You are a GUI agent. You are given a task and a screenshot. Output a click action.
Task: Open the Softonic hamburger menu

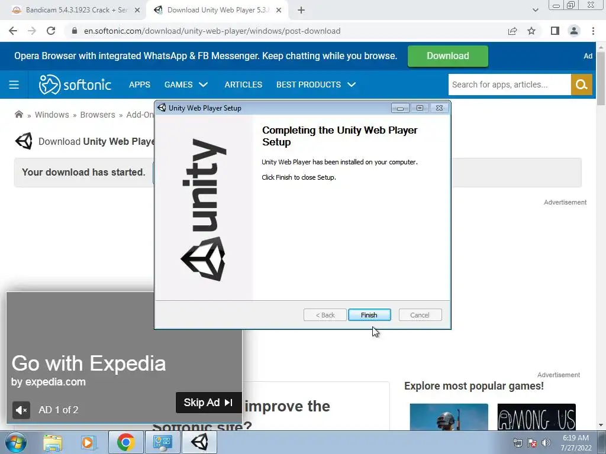tap(14, 85)
